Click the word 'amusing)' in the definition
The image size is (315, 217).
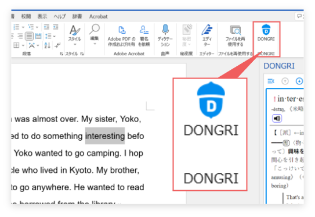[x=282, y=177]
